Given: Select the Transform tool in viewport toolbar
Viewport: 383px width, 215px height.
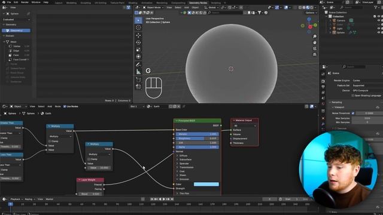Looking at the screenshot, I should click(138, 57).
